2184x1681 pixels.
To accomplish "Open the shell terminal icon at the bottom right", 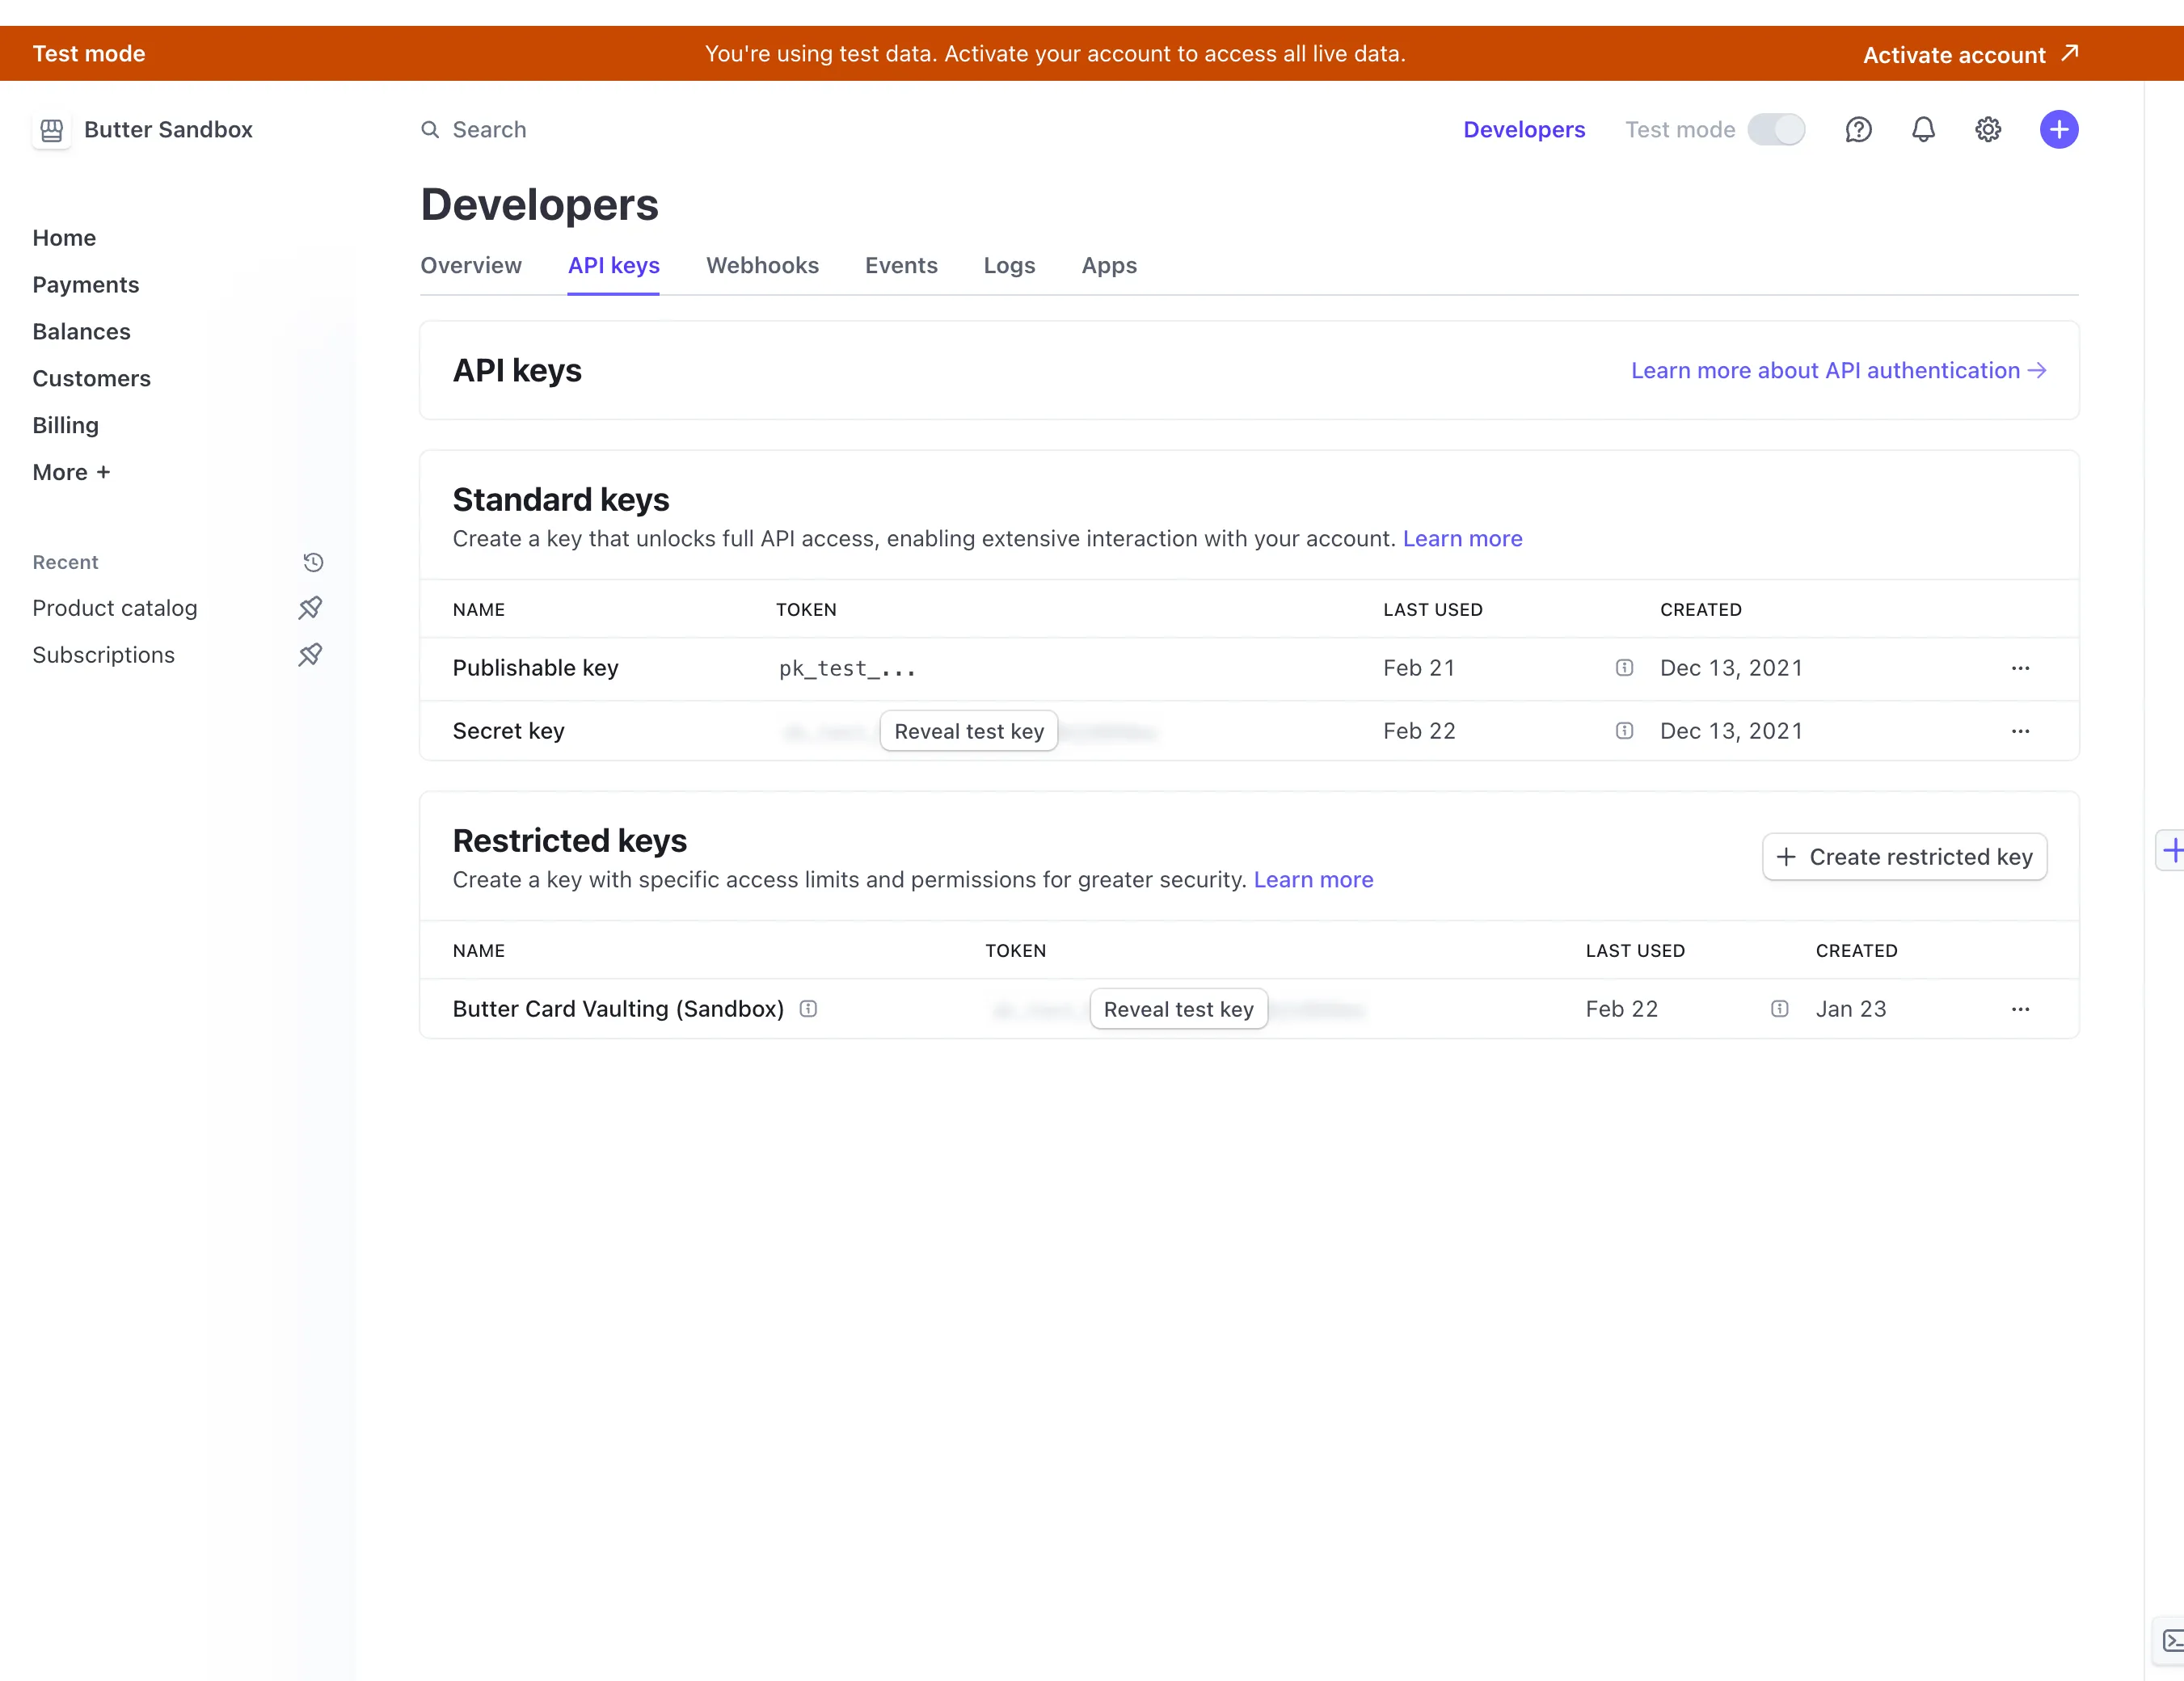I will (2171, 1641).
